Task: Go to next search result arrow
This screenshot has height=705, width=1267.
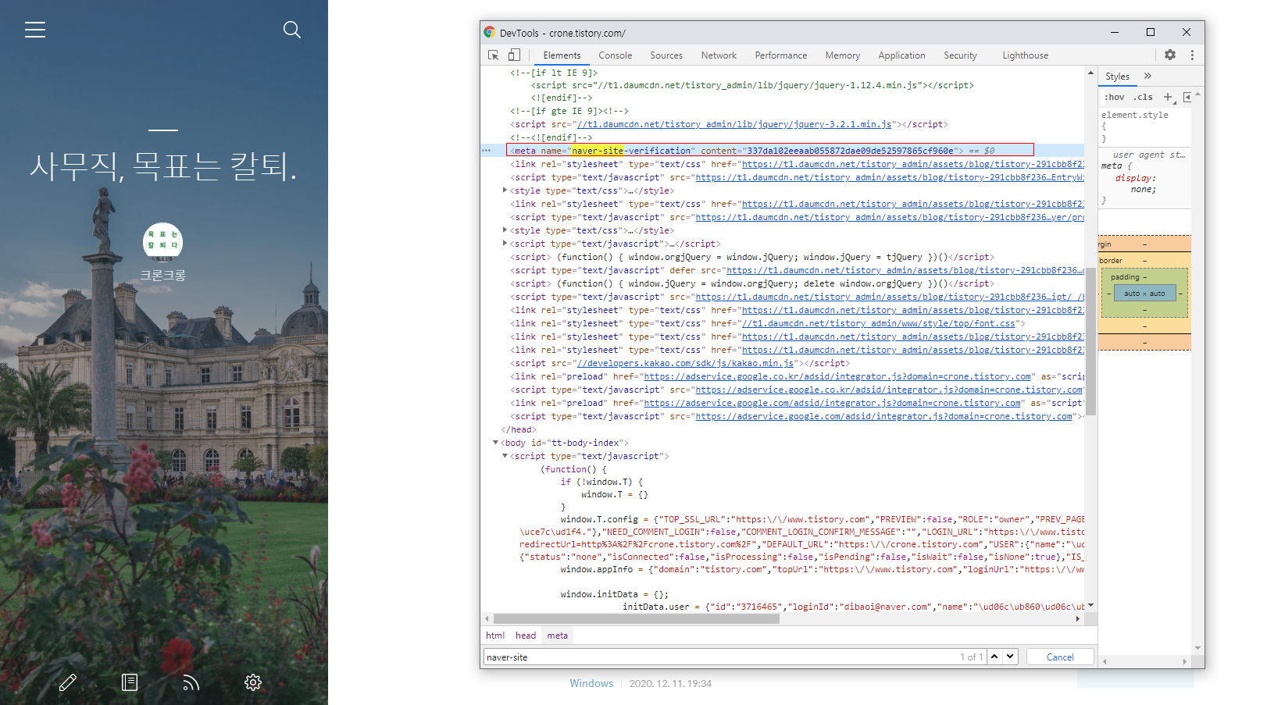Action: 1010,657
